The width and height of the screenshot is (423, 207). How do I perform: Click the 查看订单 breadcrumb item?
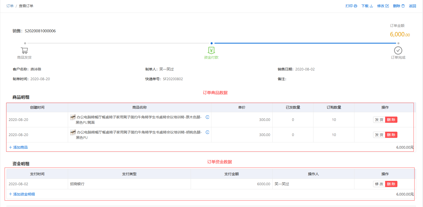tap(26, 6)
